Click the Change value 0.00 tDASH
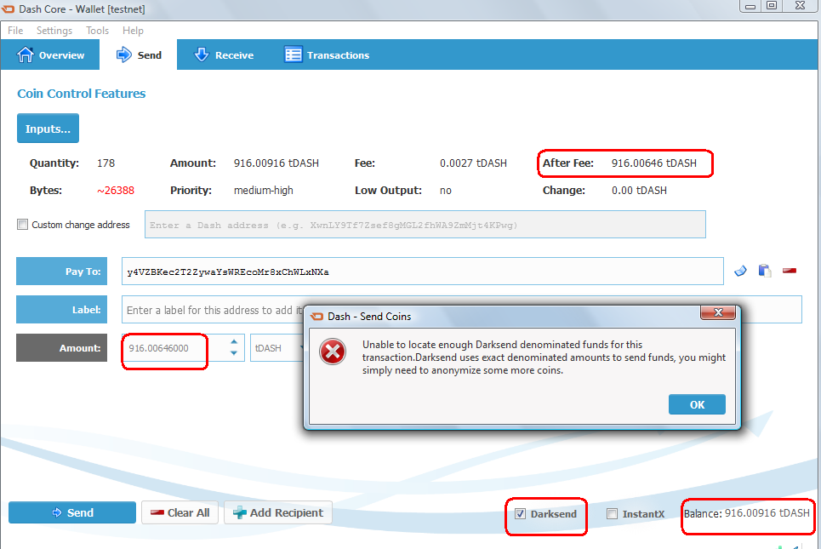 (639, 190)
